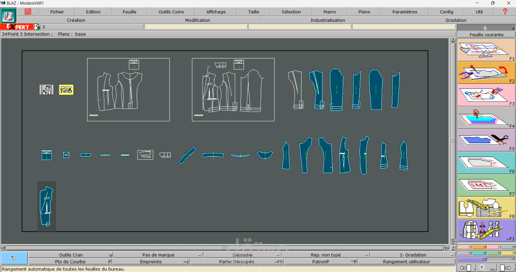516x272 pixels.
Task: Open the Affichage menu
Action: pos(216,12)
